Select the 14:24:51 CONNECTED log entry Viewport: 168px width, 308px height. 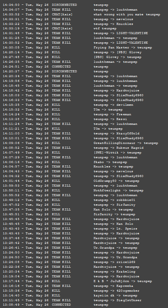coord(55,67)
